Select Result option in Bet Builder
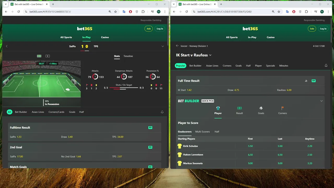 pyautogui.click(x=240, y=110)
